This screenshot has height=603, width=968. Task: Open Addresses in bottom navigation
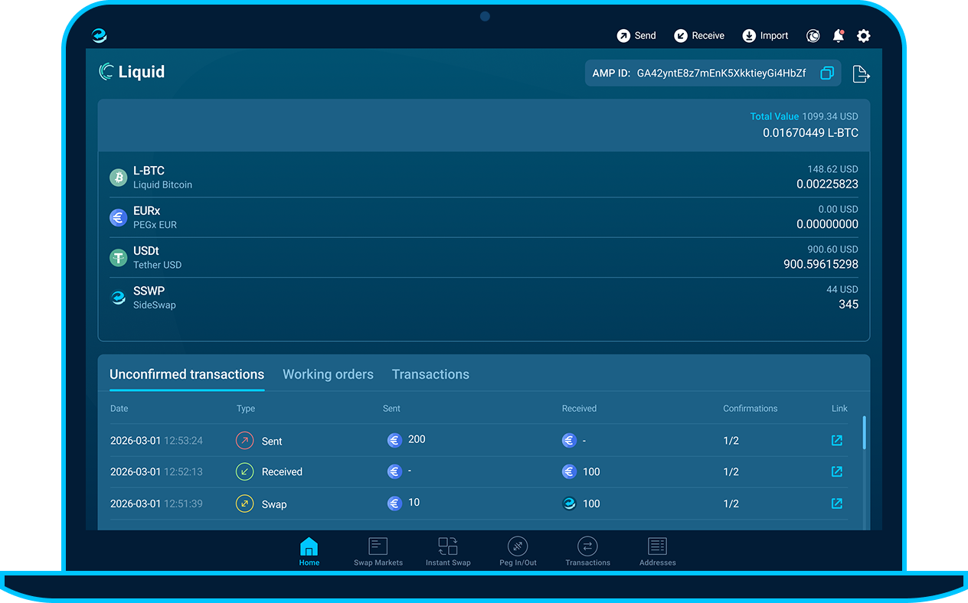coord(657,551)
